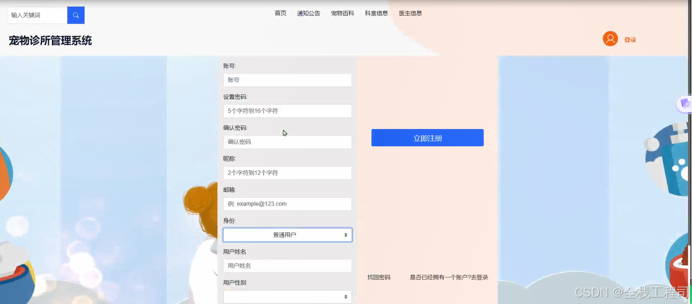Open the 身份 dropdown showing 普通用户
This screenshot has height=304, width=692.
(287, 235)
